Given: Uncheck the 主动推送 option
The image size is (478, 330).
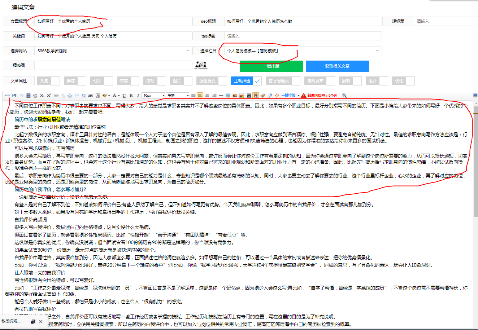Looking at the screenshot, I should (x=257, y=81).
